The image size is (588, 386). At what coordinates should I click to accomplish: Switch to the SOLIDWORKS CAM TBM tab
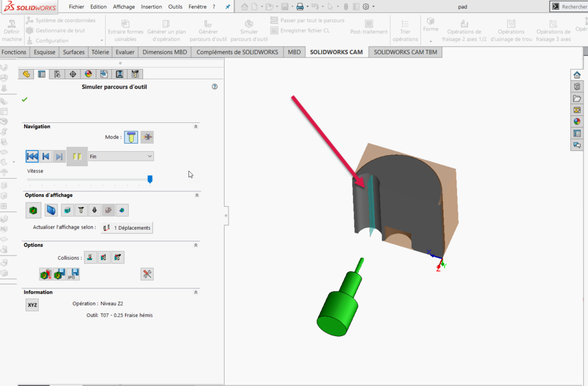[404, 52]
